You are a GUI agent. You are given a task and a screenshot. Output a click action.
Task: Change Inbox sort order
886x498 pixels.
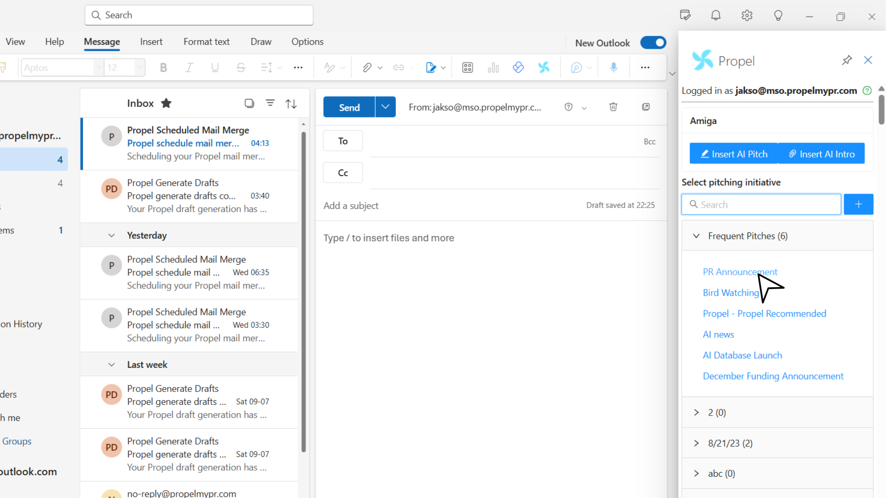click(291, 104)
